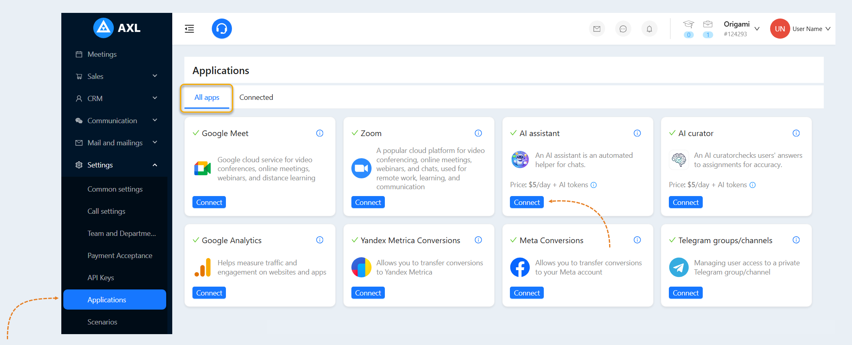Click the "Price: $5/day + AI tokens" text in AI assistant
This screenshot has height=345, width=852.
click(x=549, y=185)
